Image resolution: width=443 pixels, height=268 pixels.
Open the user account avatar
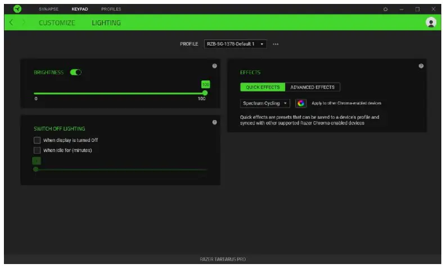[x=431, y=23]
